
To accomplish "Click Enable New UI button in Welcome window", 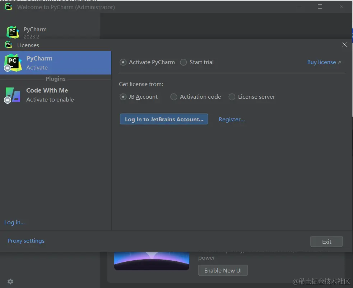I will [223, 270].
